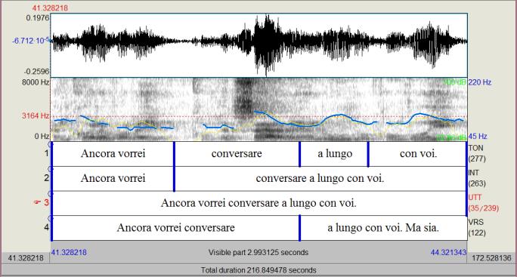Click the boundary between 'a lungo' and 'con voi.'
Image resolution: width=517 pixels, height=277 pixels.
click(368, 154)
